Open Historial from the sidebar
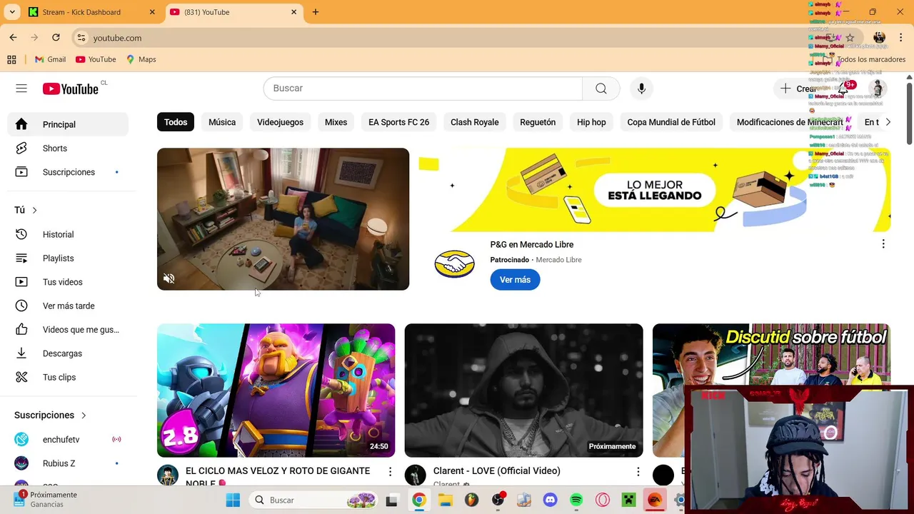The image size is (914, 514). [x=68, y=234]
